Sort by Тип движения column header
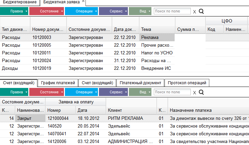This screenshot has width=249, height=145. tap(15, 26)
